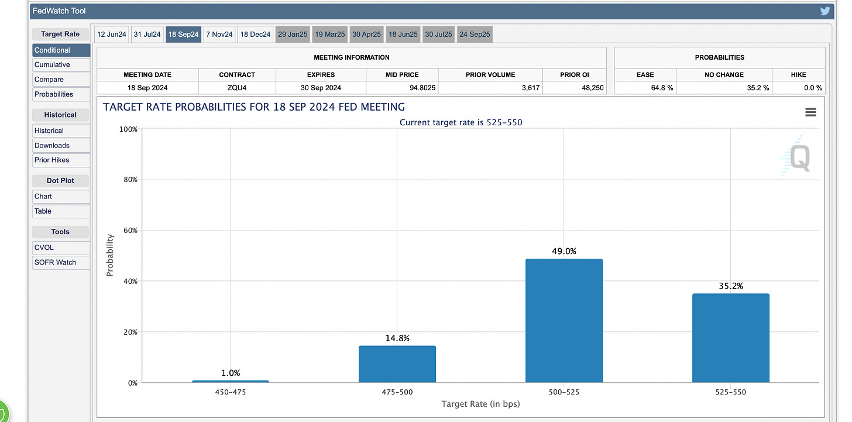Open the Downloads page
This screenshot has width=852, height=422.
(x=61, y=146)
